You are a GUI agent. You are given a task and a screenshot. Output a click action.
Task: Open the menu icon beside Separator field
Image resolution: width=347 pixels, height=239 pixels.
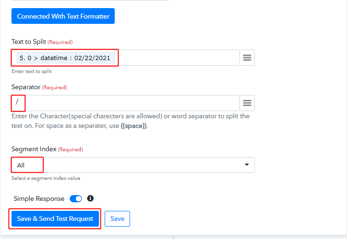[x=247, y=103]
